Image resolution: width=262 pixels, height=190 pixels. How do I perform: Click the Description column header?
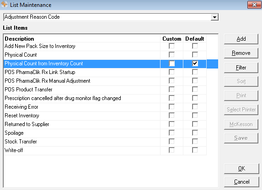19,39
